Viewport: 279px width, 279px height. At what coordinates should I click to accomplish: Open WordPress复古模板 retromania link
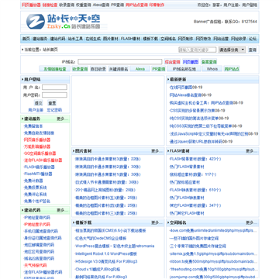tap(115, 246)
